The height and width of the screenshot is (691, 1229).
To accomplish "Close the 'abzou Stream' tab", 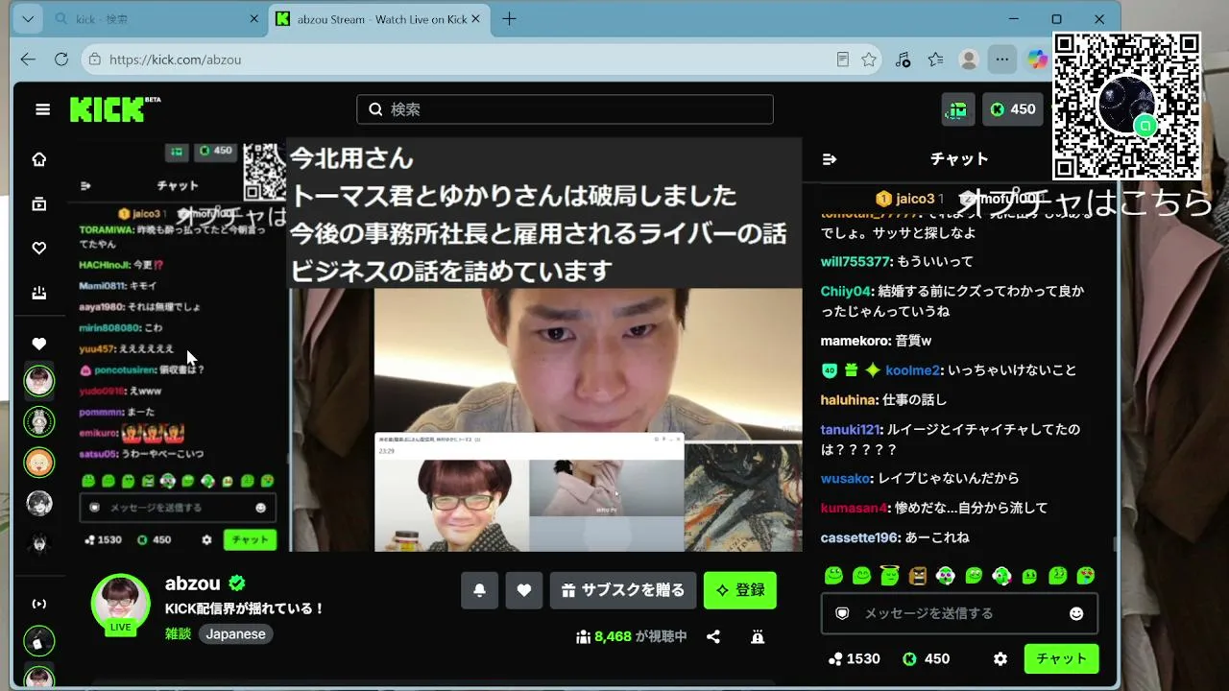I will (x=476, y=19).
